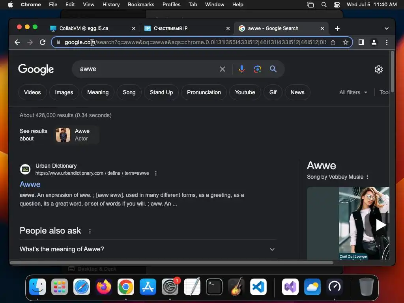
Task: Launch Safari from the Dock
Action: click(x=82, y=286)
